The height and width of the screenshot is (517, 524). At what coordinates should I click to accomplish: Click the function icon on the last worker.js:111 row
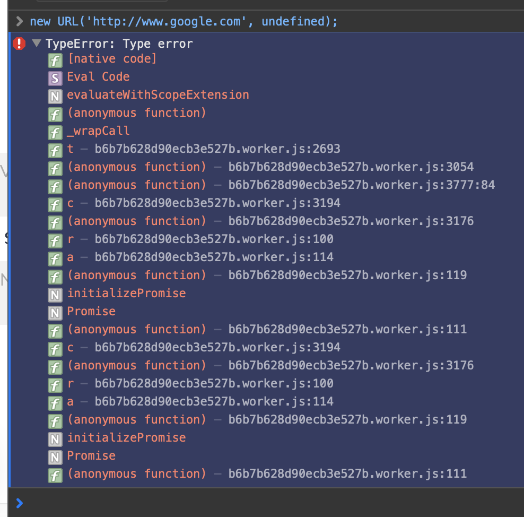pos(55,476)
